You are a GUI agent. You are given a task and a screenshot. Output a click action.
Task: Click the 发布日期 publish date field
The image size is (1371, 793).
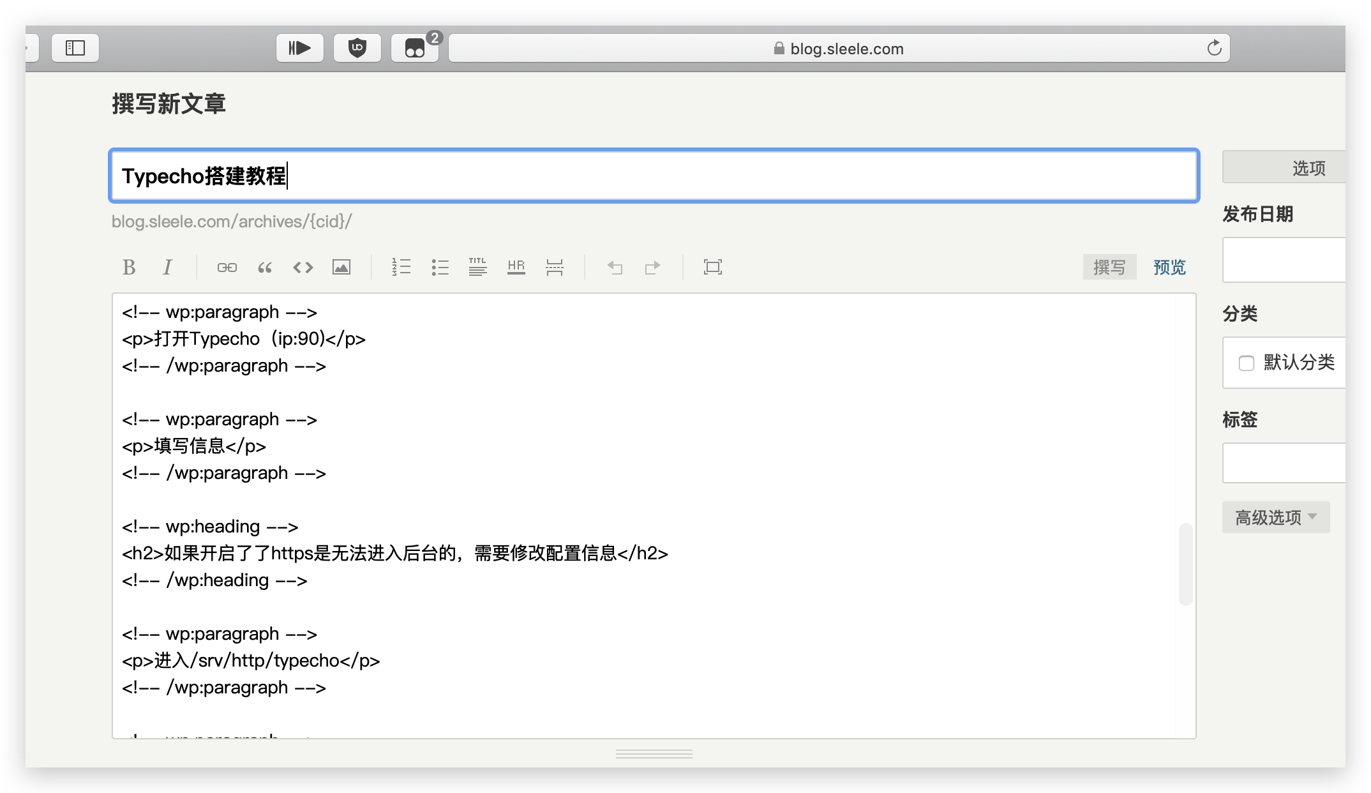[1284, 260]
